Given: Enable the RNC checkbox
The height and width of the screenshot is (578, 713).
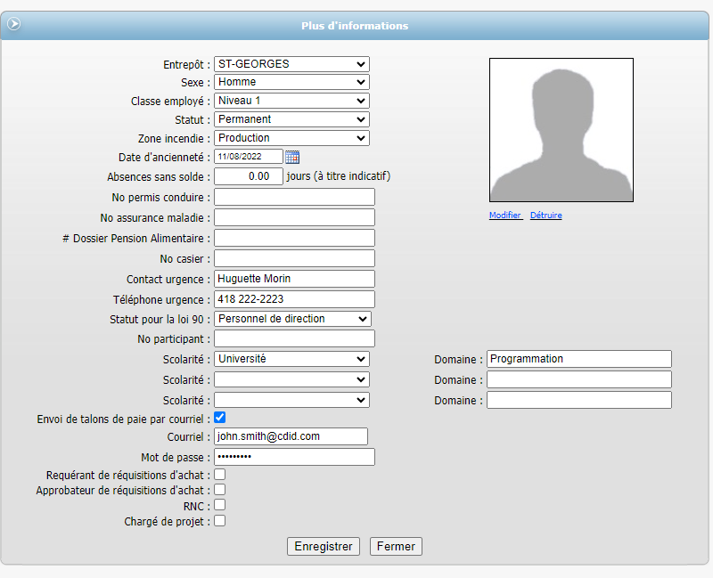Looking at the screenshot, I should (219, 505).
